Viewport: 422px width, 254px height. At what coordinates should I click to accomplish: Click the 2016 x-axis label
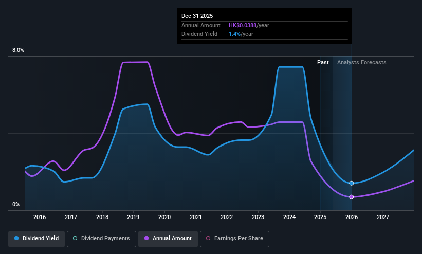click(40, 217)
